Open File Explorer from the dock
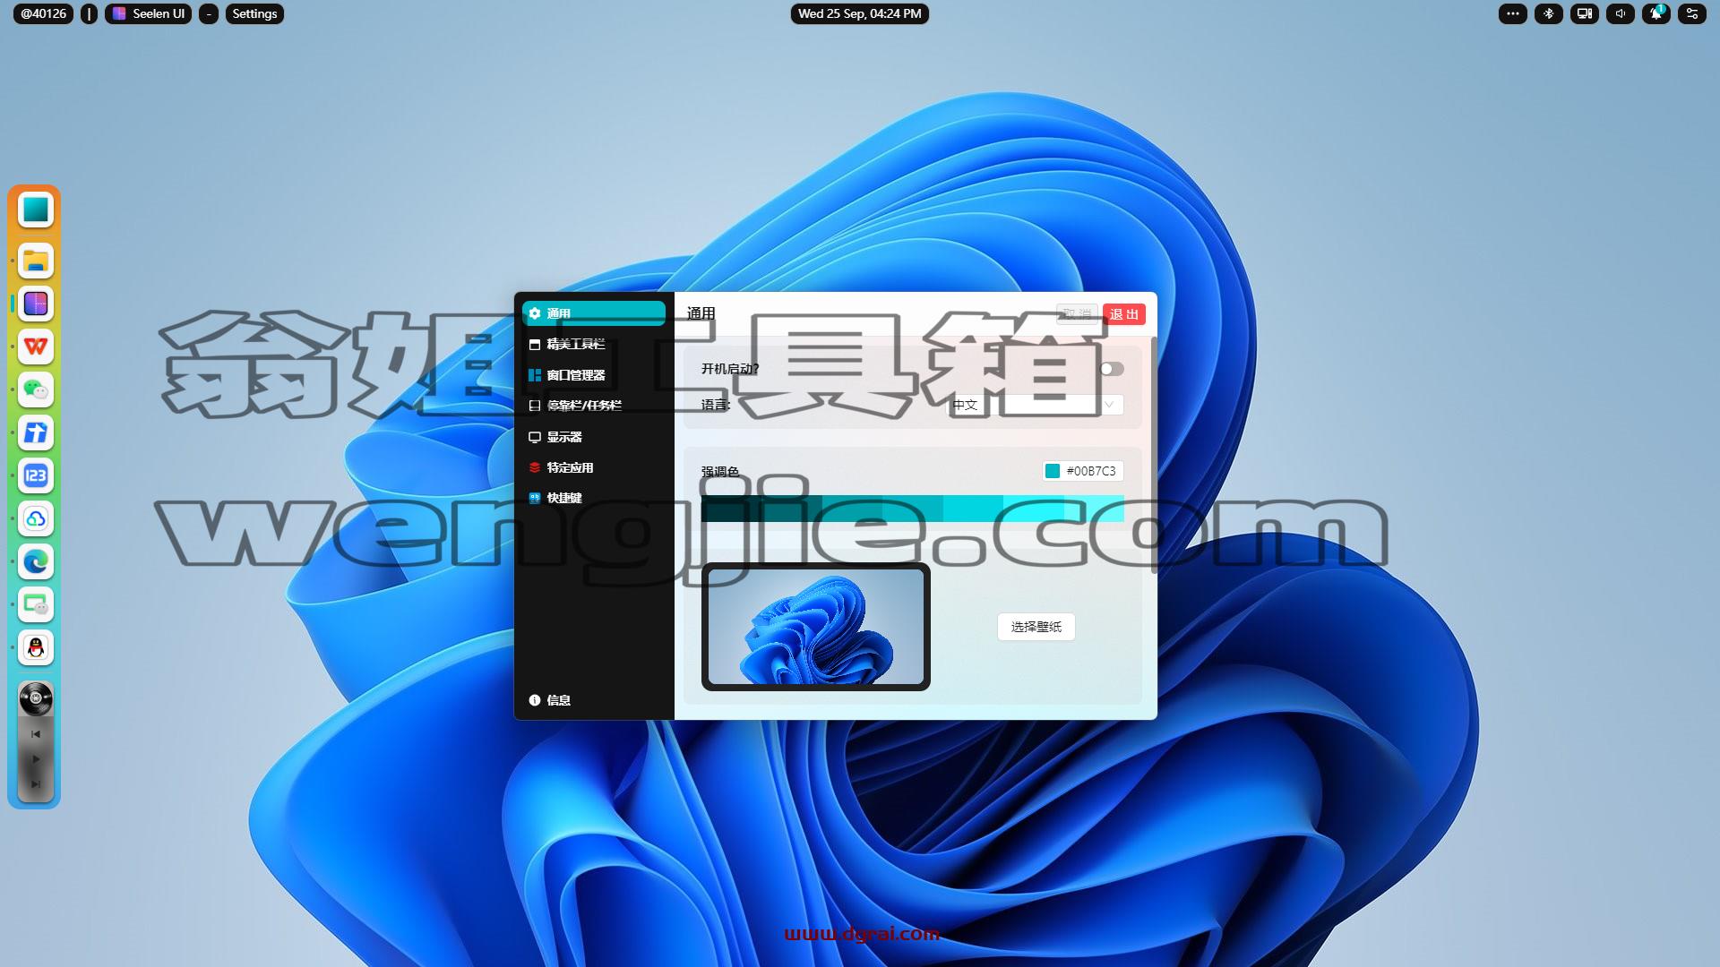1720x967 pixels. (36, 261)
